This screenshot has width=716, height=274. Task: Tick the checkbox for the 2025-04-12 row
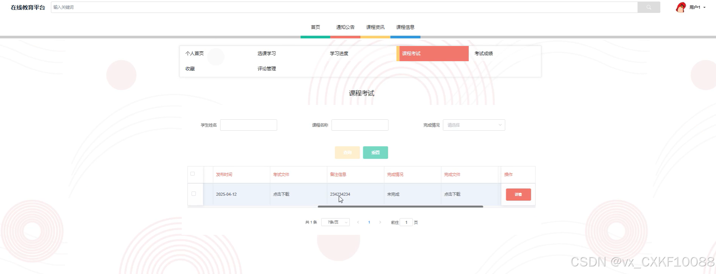tap(194, 194)
